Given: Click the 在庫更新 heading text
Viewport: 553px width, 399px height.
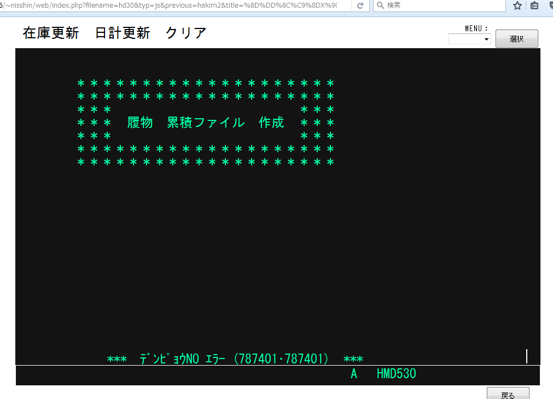Looking at the screenshot, I should pos(51,33).
